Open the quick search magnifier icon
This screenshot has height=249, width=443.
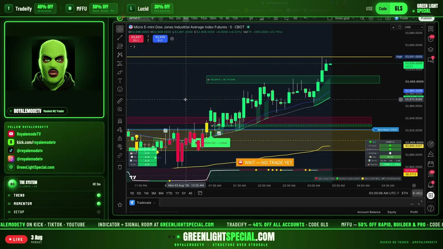(x=363, y=18)
